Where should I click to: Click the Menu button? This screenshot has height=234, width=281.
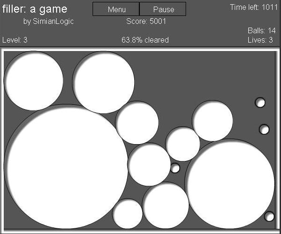(116, 9)
